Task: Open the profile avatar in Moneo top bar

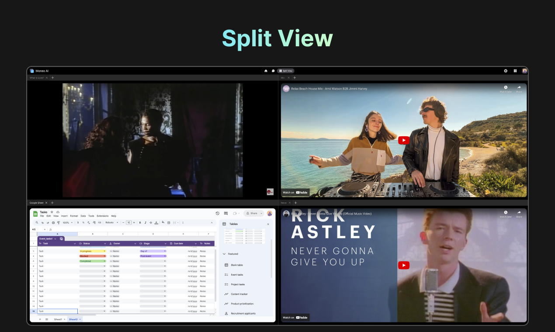Action: [x=524, y=71]
